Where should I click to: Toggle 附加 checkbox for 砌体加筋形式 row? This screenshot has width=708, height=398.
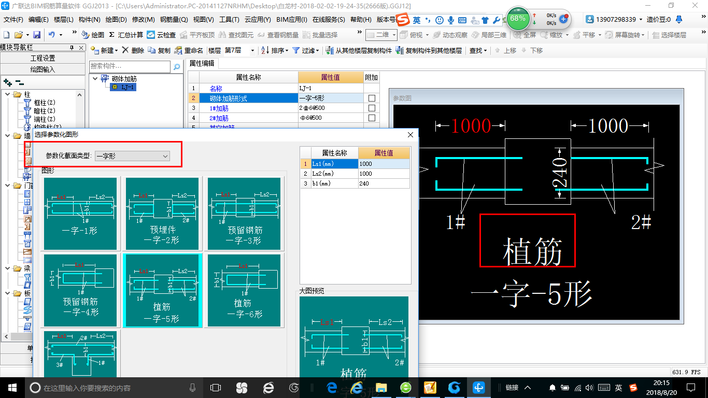pyautogui.click(x=372, y=98)
